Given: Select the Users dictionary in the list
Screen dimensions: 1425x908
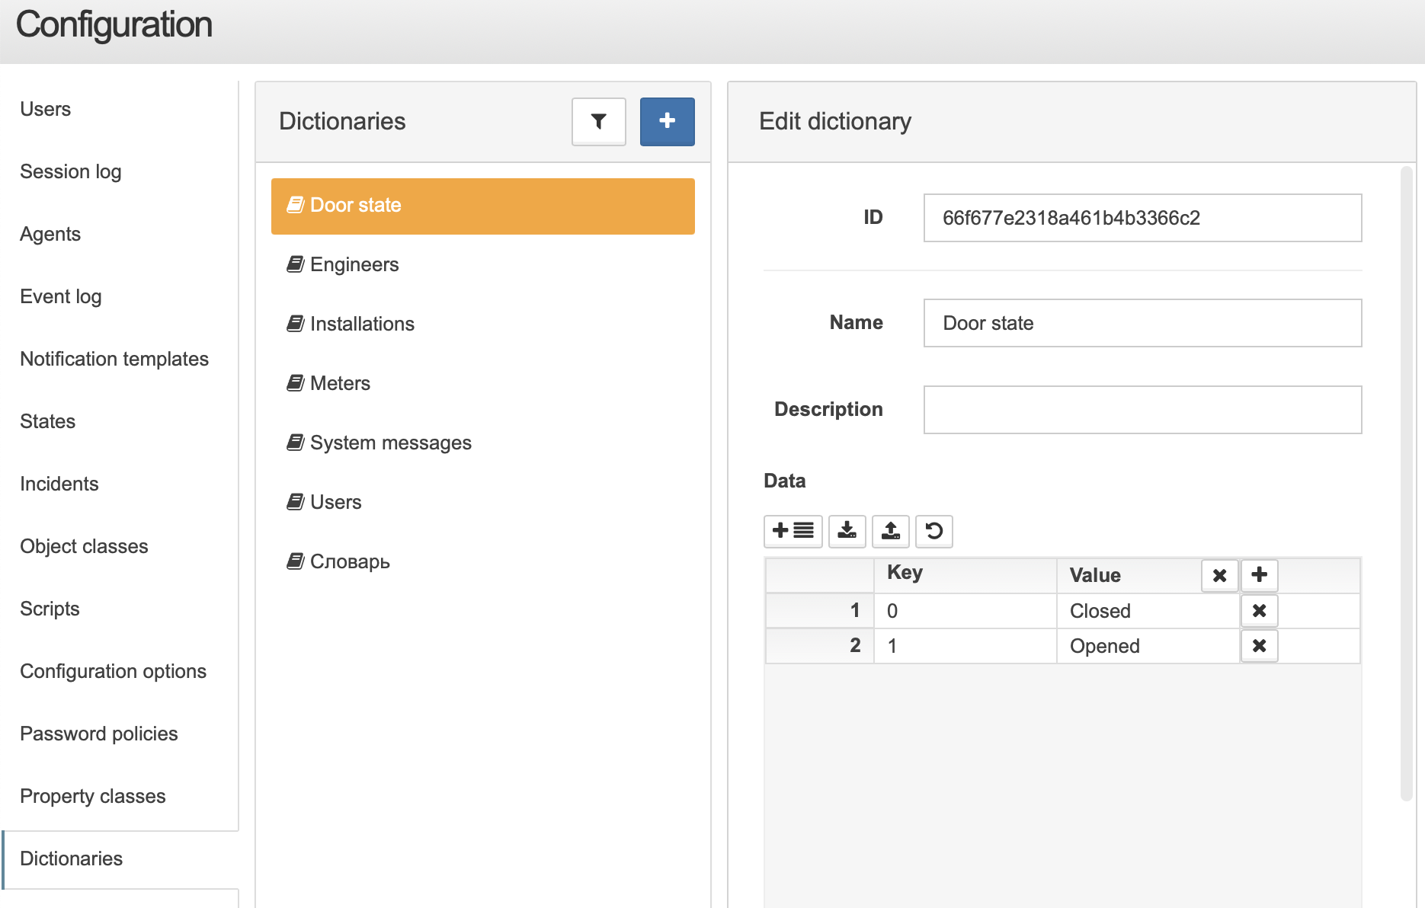Looking at the screenshot, I should coord(482,502).
